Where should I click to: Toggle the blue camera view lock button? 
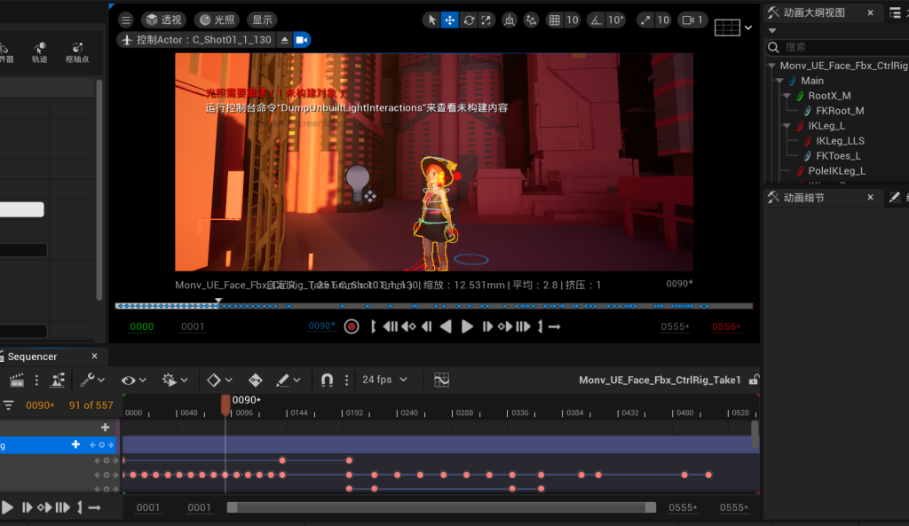point(302,40)
